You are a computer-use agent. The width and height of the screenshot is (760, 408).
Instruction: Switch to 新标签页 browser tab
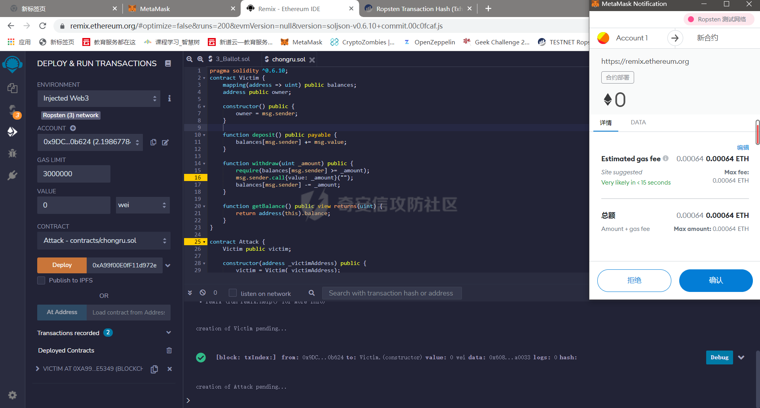pyautogui.click(x=63, y=8)
